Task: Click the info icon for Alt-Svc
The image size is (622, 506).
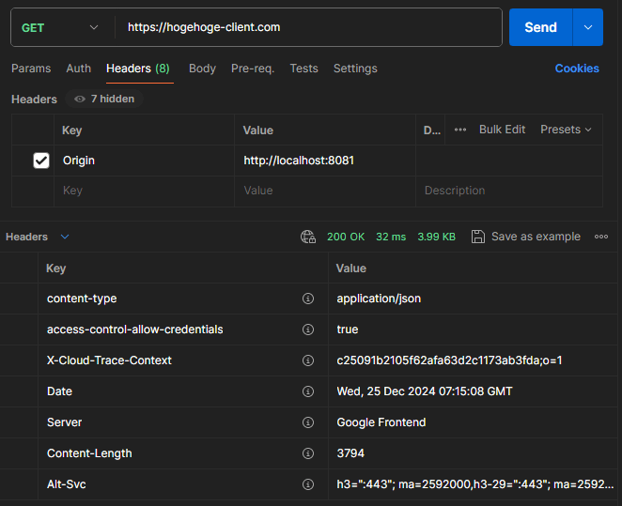Action: [x=308, y=484]
